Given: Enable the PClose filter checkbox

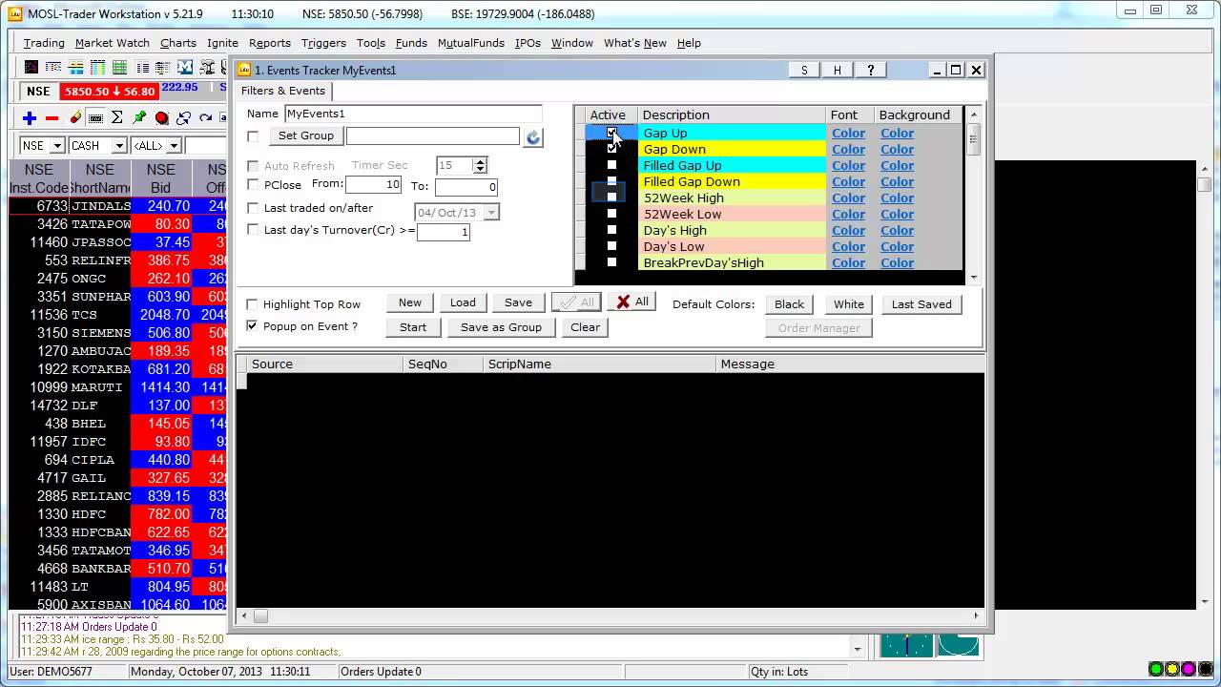Looking at the screenshot, I should 253,185.
